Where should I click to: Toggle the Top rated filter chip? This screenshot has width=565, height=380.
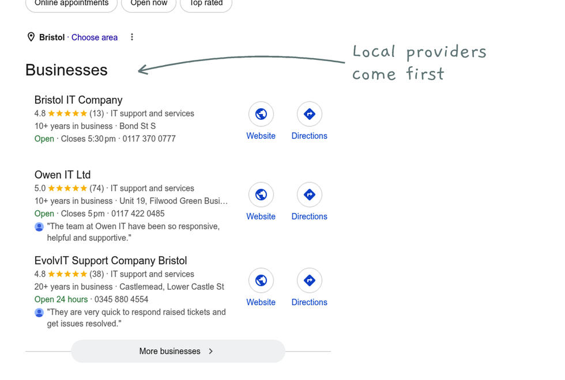(x=206, y=3)
